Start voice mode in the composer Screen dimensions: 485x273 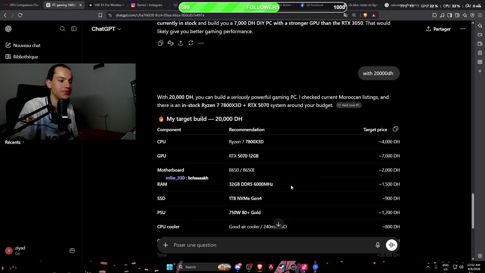click(x=391, y=245)
